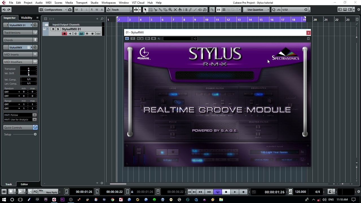Viewport: 361px width, 203px height.
Task: Toggle the plugin power bypass button
Action: coord(127,39)
